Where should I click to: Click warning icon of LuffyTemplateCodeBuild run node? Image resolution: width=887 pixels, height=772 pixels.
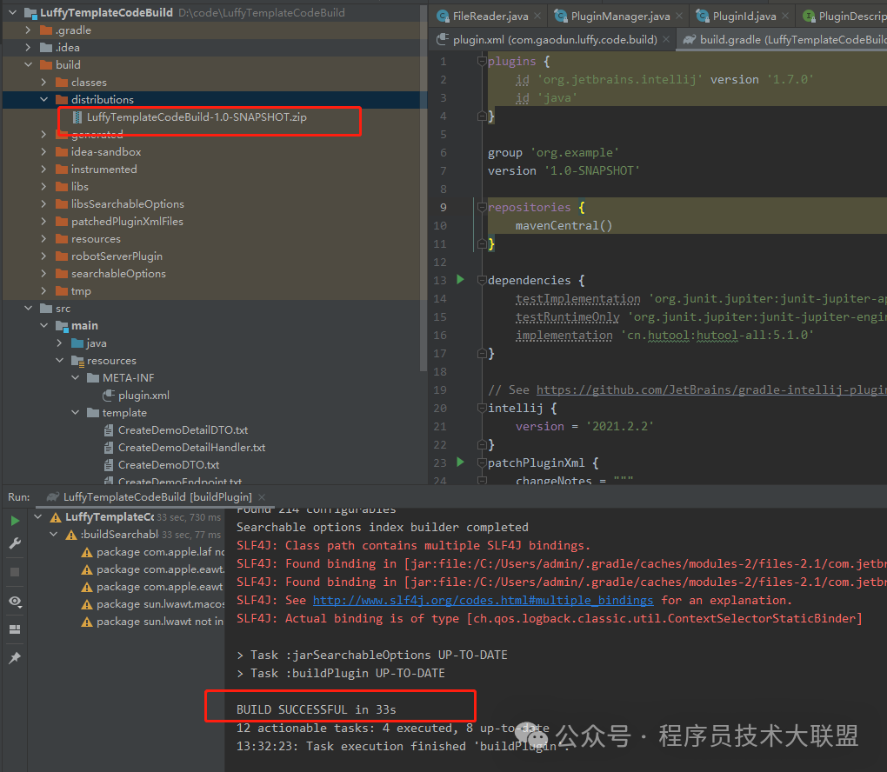[56, 517]
